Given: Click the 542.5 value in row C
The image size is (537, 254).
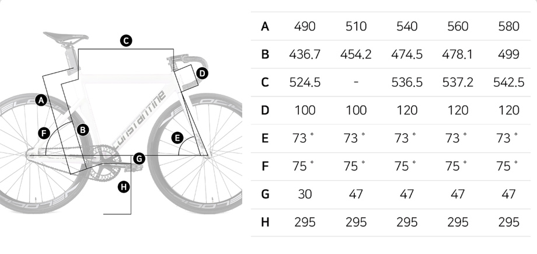Looking at the screenshot, I should coord(509,82).
